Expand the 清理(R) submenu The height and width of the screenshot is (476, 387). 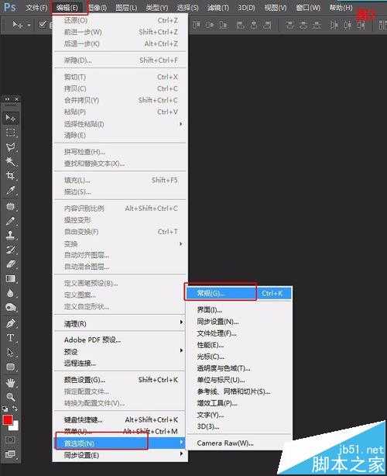[x=120, y=323]
